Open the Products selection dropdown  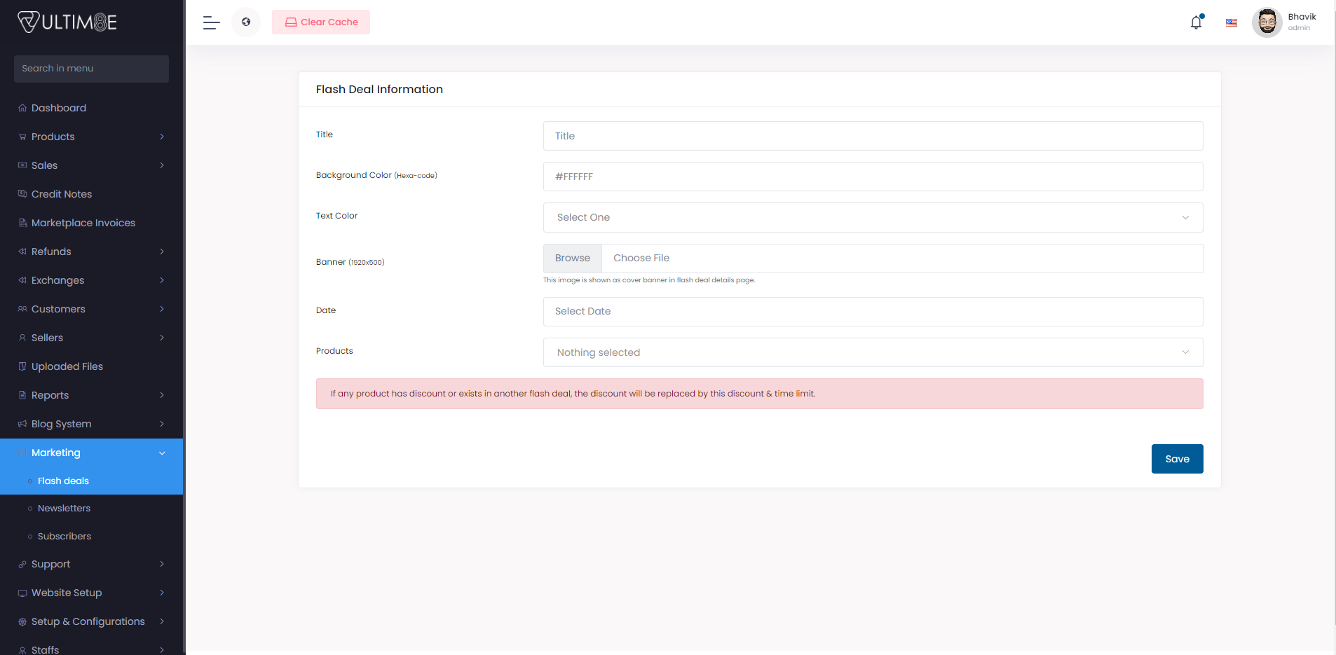click(x=873, y=352)
